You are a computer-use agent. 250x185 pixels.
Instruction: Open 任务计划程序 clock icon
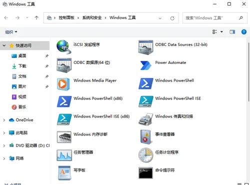tap(145, 155)
